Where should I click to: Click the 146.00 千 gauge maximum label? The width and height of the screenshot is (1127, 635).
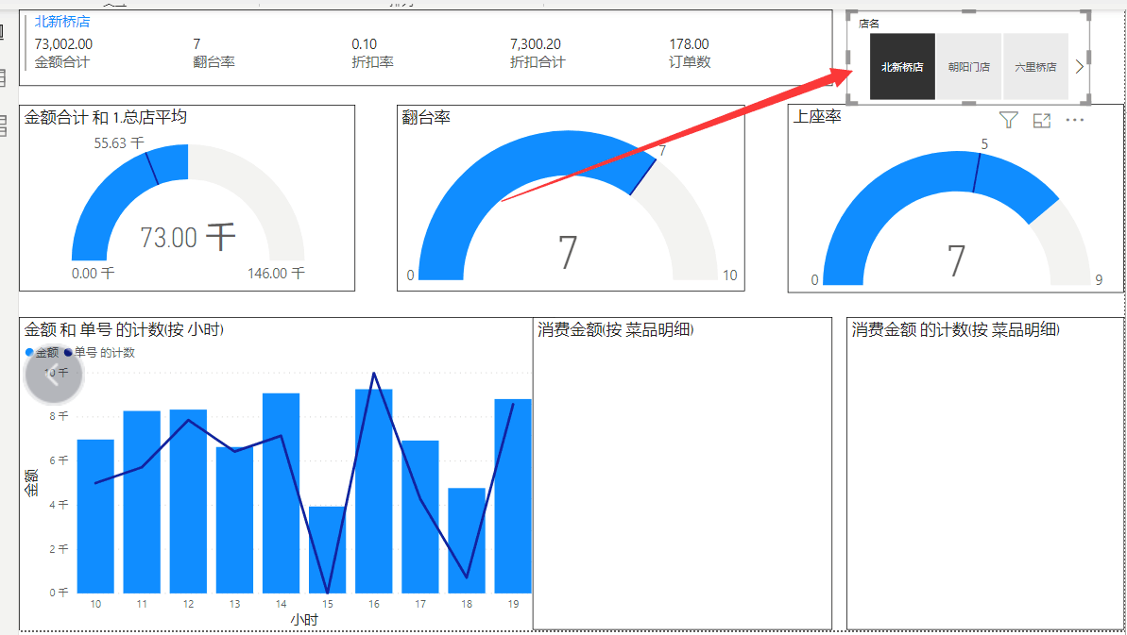276,274
